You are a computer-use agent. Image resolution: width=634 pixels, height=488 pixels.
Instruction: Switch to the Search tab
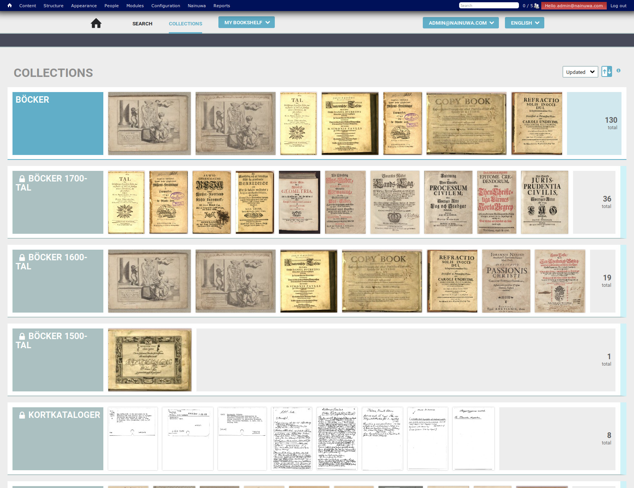pos(142,23)
